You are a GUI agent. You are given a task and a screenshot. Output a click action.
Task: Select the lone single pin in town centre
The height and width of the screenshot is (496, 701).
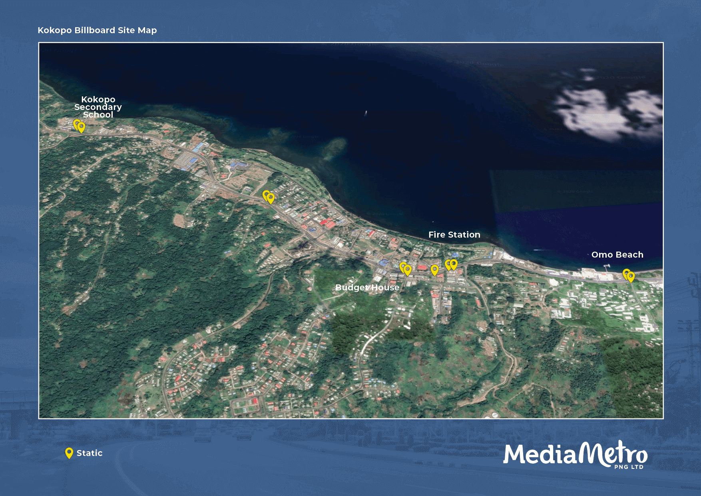point(434,270)
